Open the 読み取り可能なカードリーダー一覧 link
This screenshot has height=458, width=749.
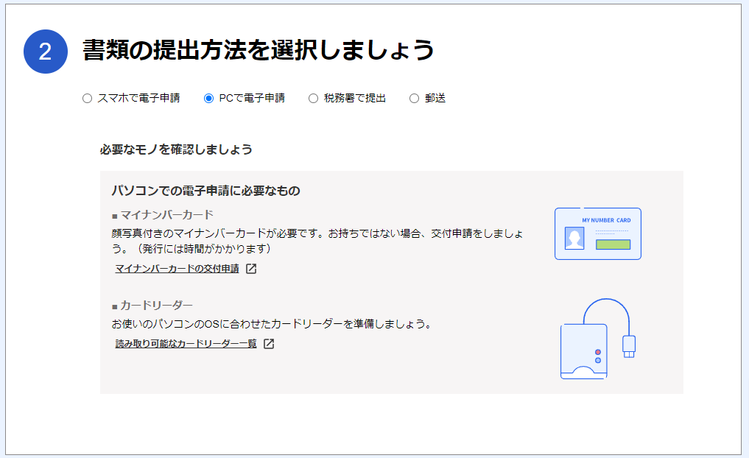186,344
